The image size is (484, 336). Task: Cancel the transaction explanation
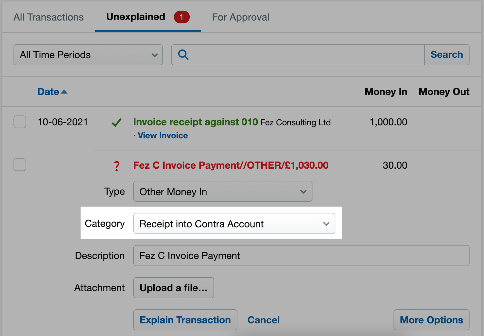point(263,320)
